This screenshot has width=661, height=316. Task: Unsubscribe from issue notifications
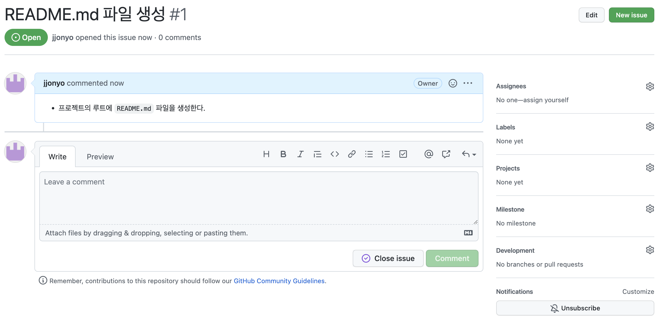point(575,308)
